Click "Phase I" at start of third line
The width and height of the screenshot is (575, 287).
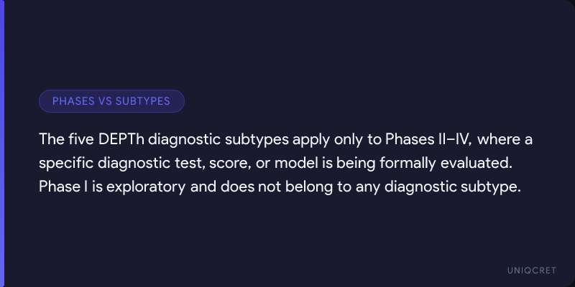[x=61, y=187]
